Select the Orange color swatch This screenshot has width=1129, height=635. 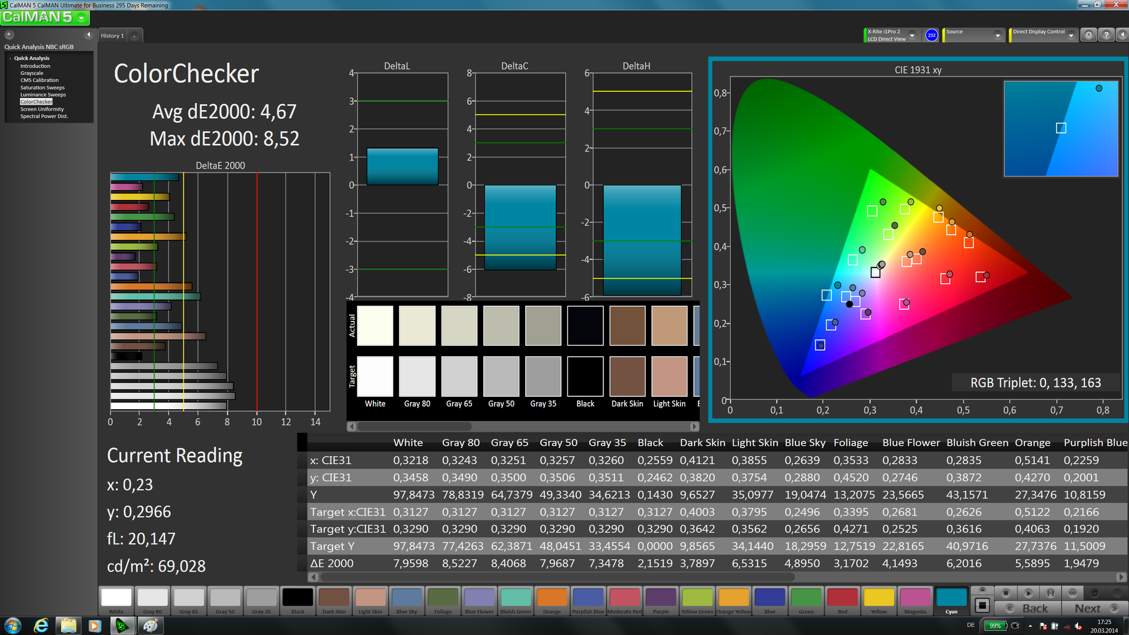click(x=552, y=598)
